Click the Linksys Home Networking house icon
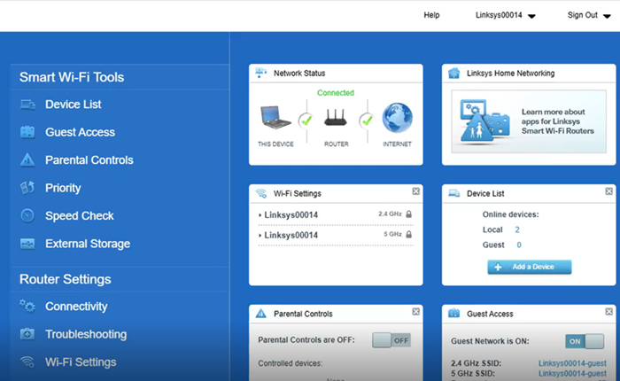The width and height of the screenshot is (620, 381). [x=453, y=74]
